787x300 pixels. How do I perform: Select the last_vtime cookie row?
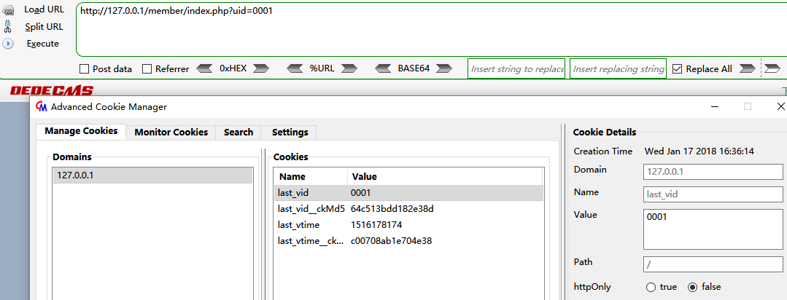pyautogui.click(x=408, y=225)
